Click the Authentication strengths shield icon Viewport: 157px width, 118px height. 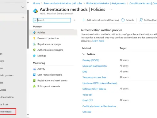[x=34, y=50]
